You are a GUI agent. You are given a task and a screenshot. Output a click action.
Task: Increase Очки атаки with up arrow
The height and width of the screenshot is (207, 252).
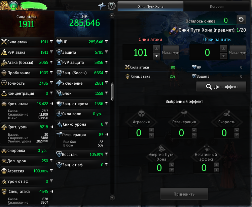point(156,49)
